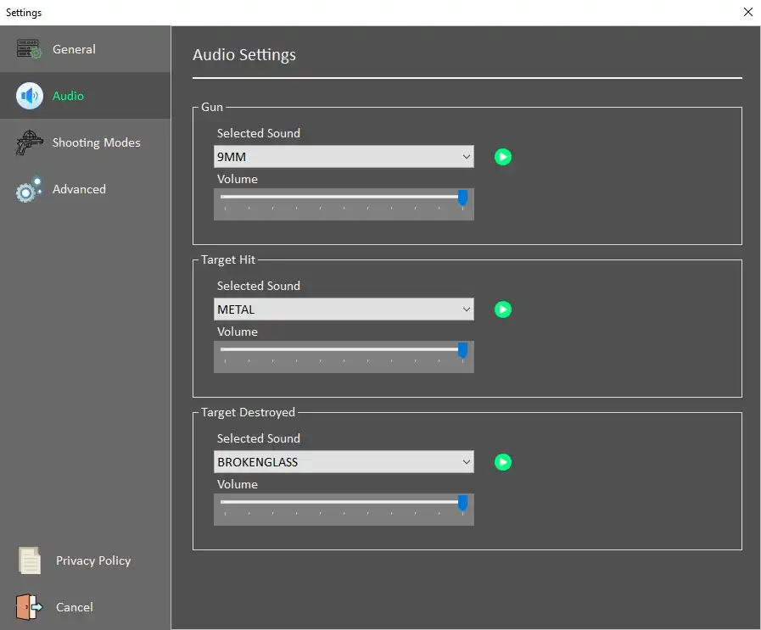Click the Audio speaker icon

click(29, 96)
